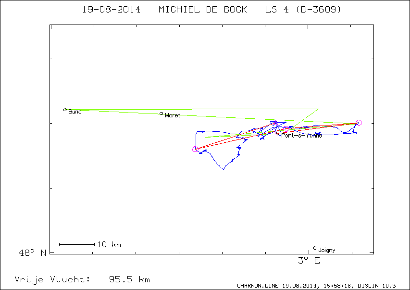Click the DISLIN 10.3 footer text
The width and height of the screenshot is (410, 290).
point(377,286)
